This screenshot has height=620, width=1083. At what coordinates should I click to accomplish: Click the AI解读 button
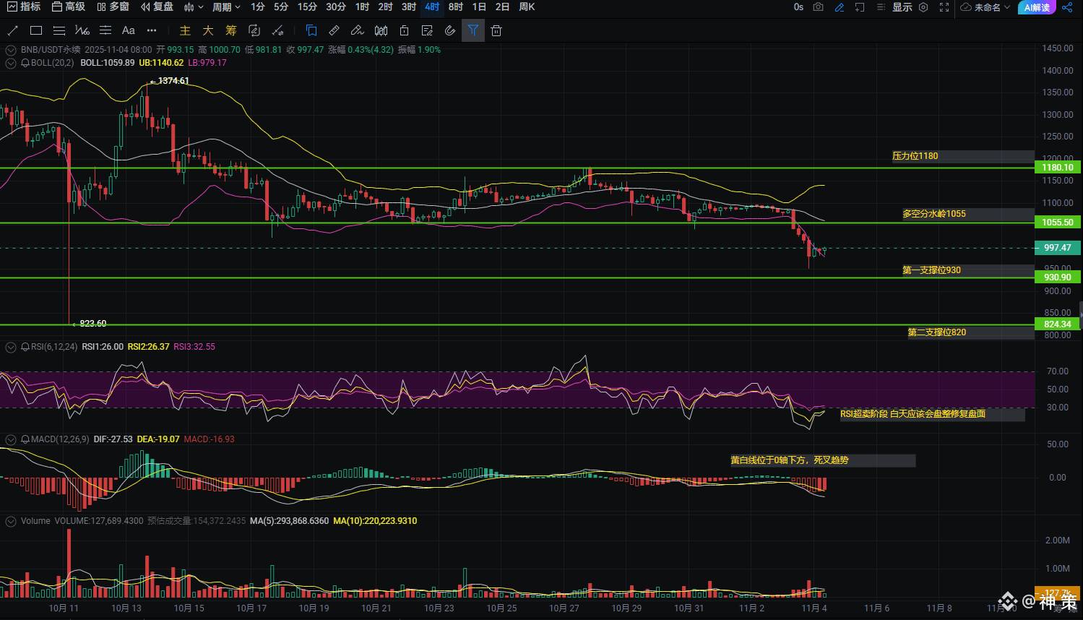point(1037,7)
